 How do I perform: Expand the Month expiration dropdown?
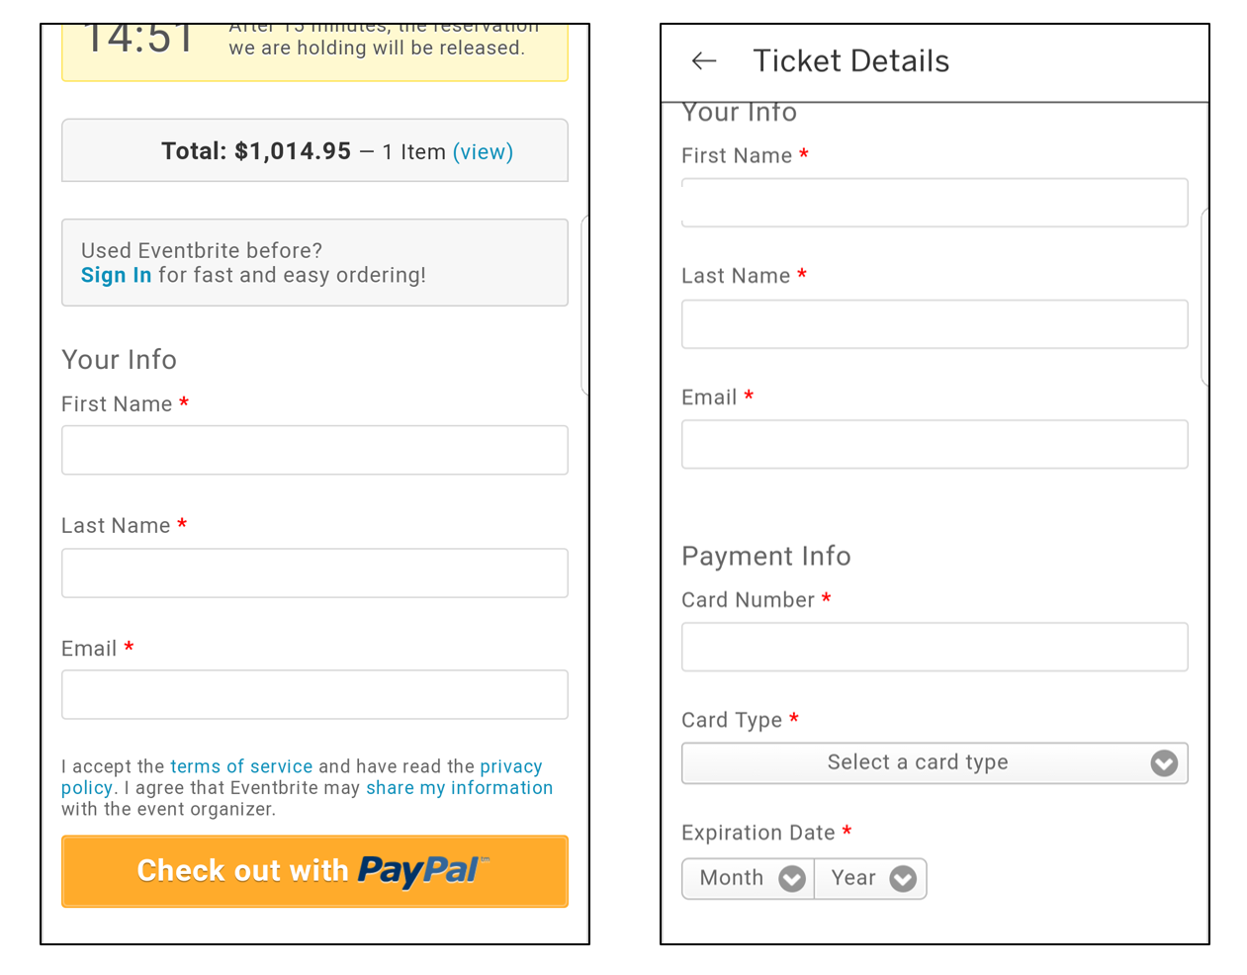click(x=748, y=878)
